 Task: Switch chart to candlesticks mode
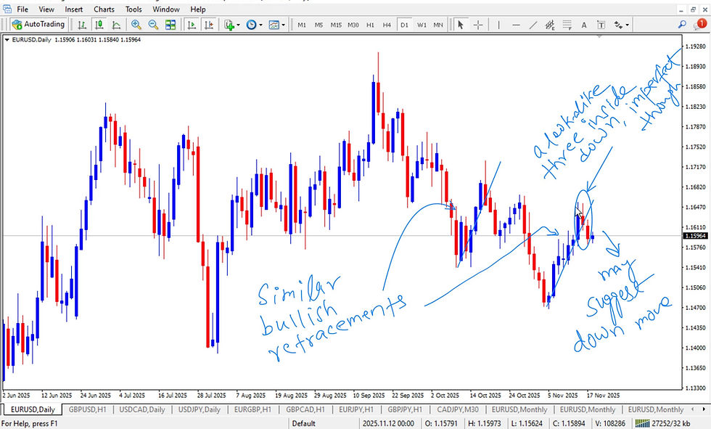[x=99, y=25]
